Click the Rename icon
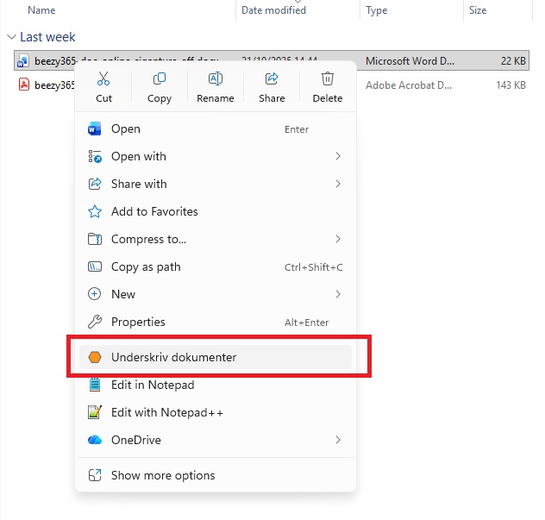545x520 pixels. [x=216, y=79]
